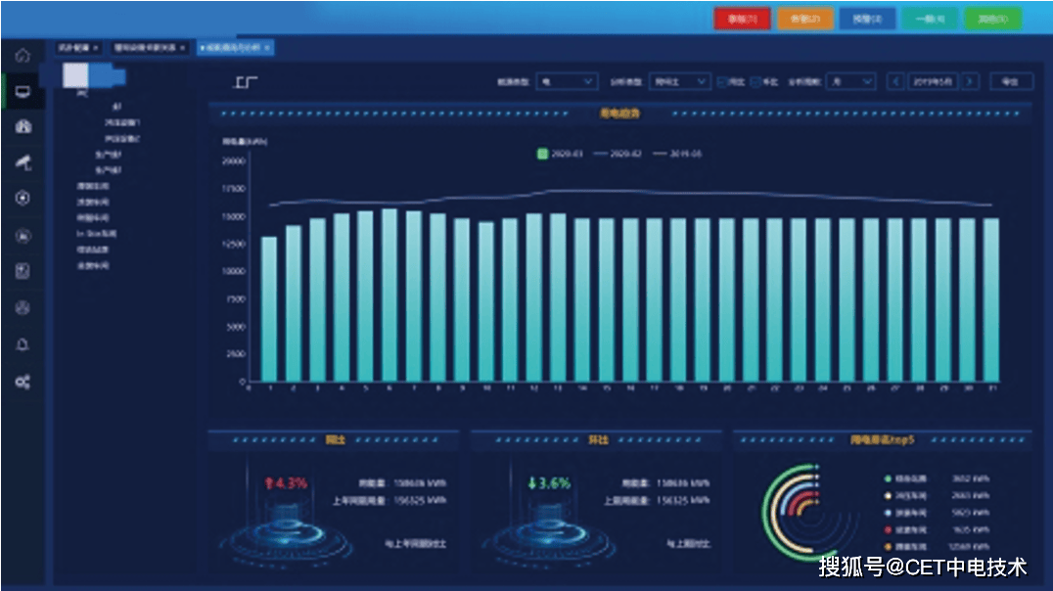
Task: Open the settings gears sidebar icon
Action: (23, 382)
